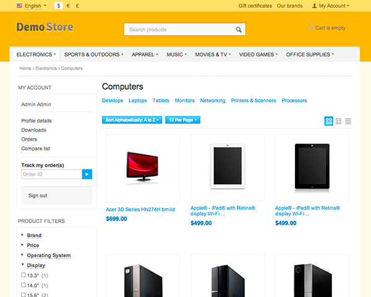Open Sort Alphabetically: A to Z dropdown
Screen dimensions: 371x297
[132, 120]
